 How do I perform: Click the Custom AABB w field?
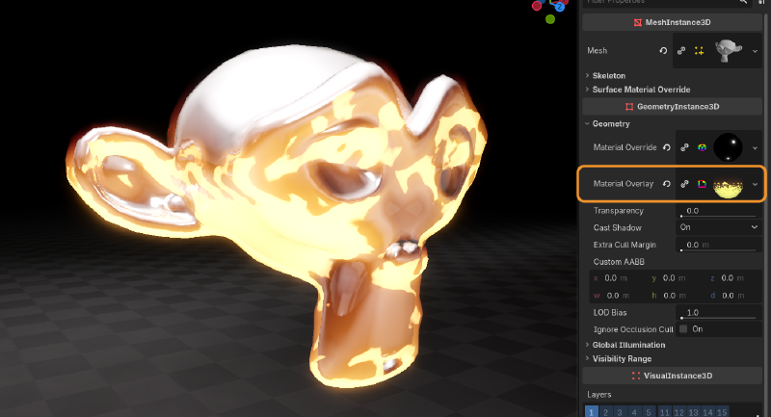coord(619,296)
